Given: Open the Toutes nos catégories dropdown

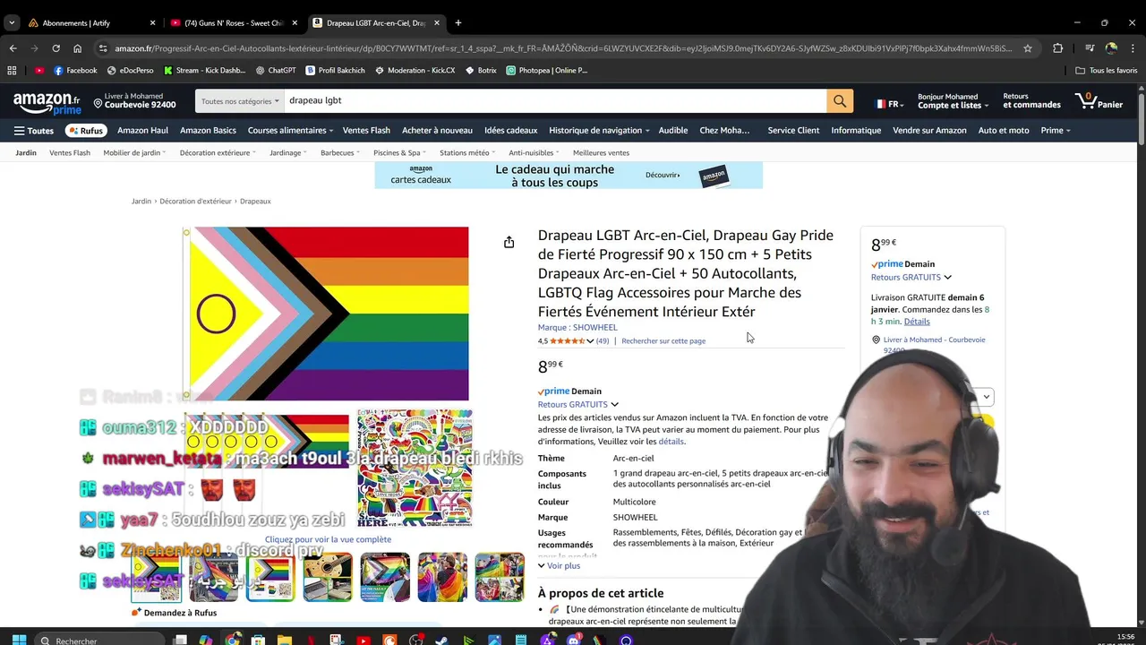Looking at the screenshot, I should 240,101.
